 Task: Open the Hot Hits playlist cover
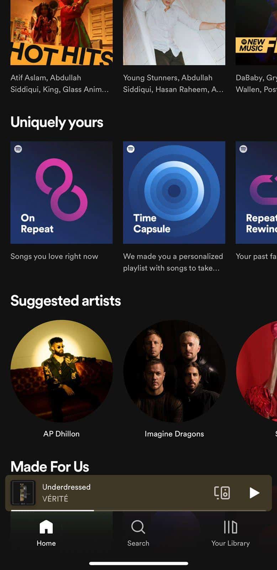[62, 32]
